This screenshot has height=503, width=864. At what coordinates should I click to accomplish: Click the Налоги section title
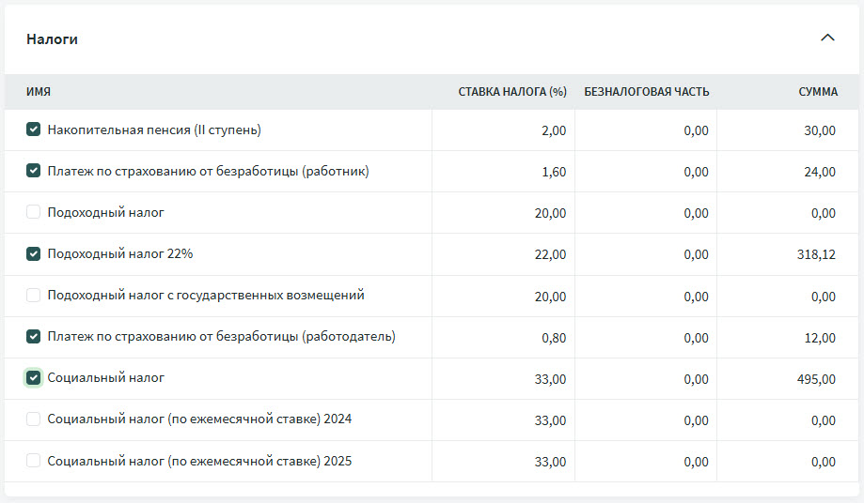click(52, 39)
